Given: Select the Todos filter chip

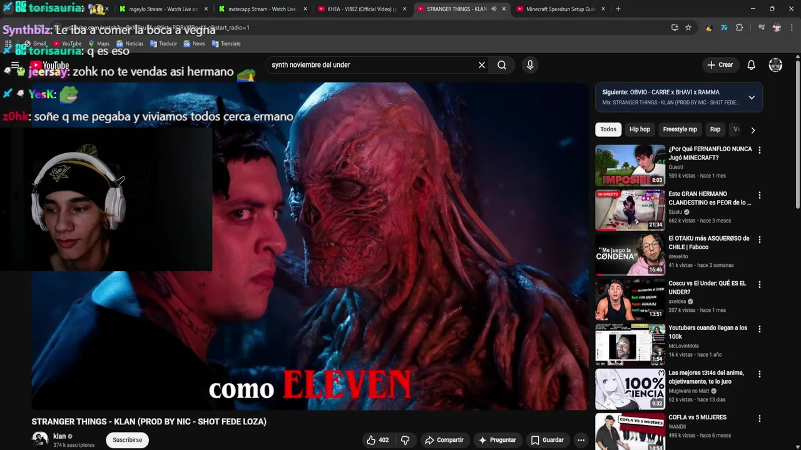Looking at the screenshot, I should click(608, 129).
